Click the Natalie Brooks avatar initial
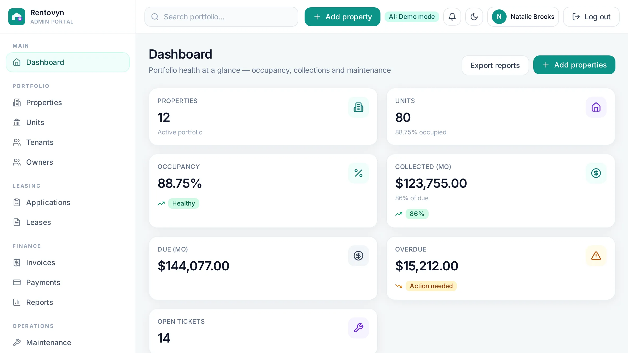Image resolution: width=628 pixels, height=353 pixels. [x=499, y=17]
